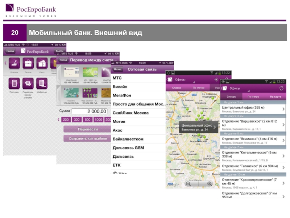The width and height of the screenshot is (290, 218).
Task: Select Список tab on offices list screen
Action: (231, 97)
